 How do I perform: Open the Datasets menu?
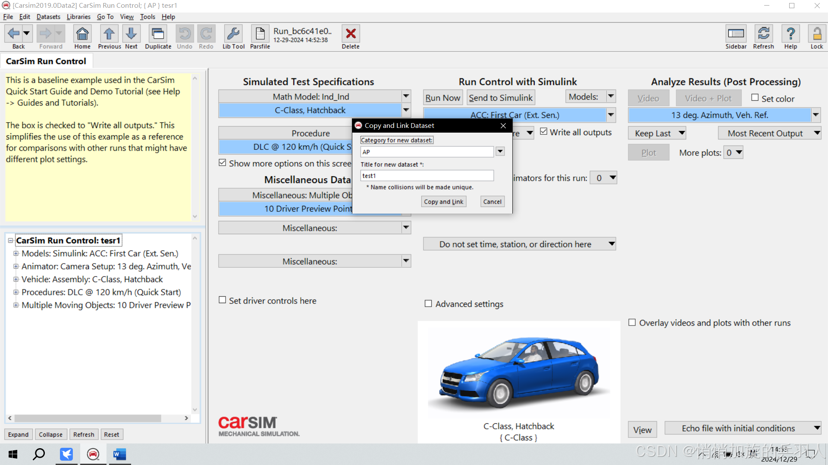pos(48,17)
